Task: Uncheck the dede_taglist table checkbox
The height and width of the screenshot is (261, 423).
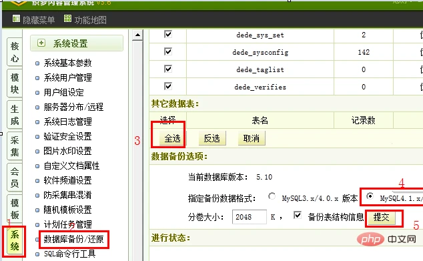Action: [x=168, y=69]
